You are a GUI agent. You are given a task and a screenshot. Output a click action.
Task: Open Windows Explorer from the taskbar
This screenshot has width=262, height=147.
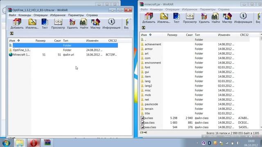[20, 143]
